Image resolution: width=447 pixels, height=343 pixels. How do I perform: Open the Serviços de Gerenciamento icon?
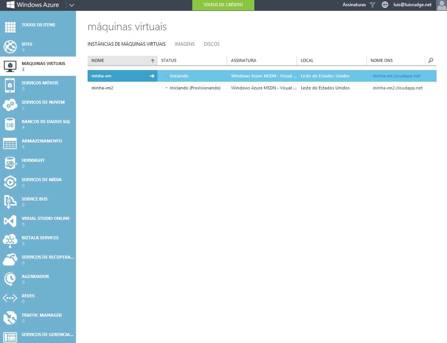click(x=10, y=337)
